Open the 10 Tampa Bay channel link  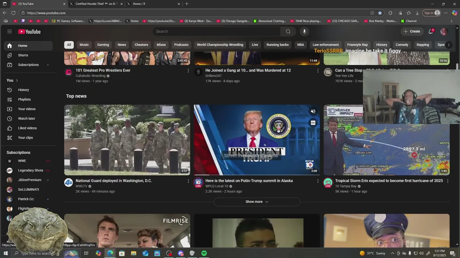346,186
